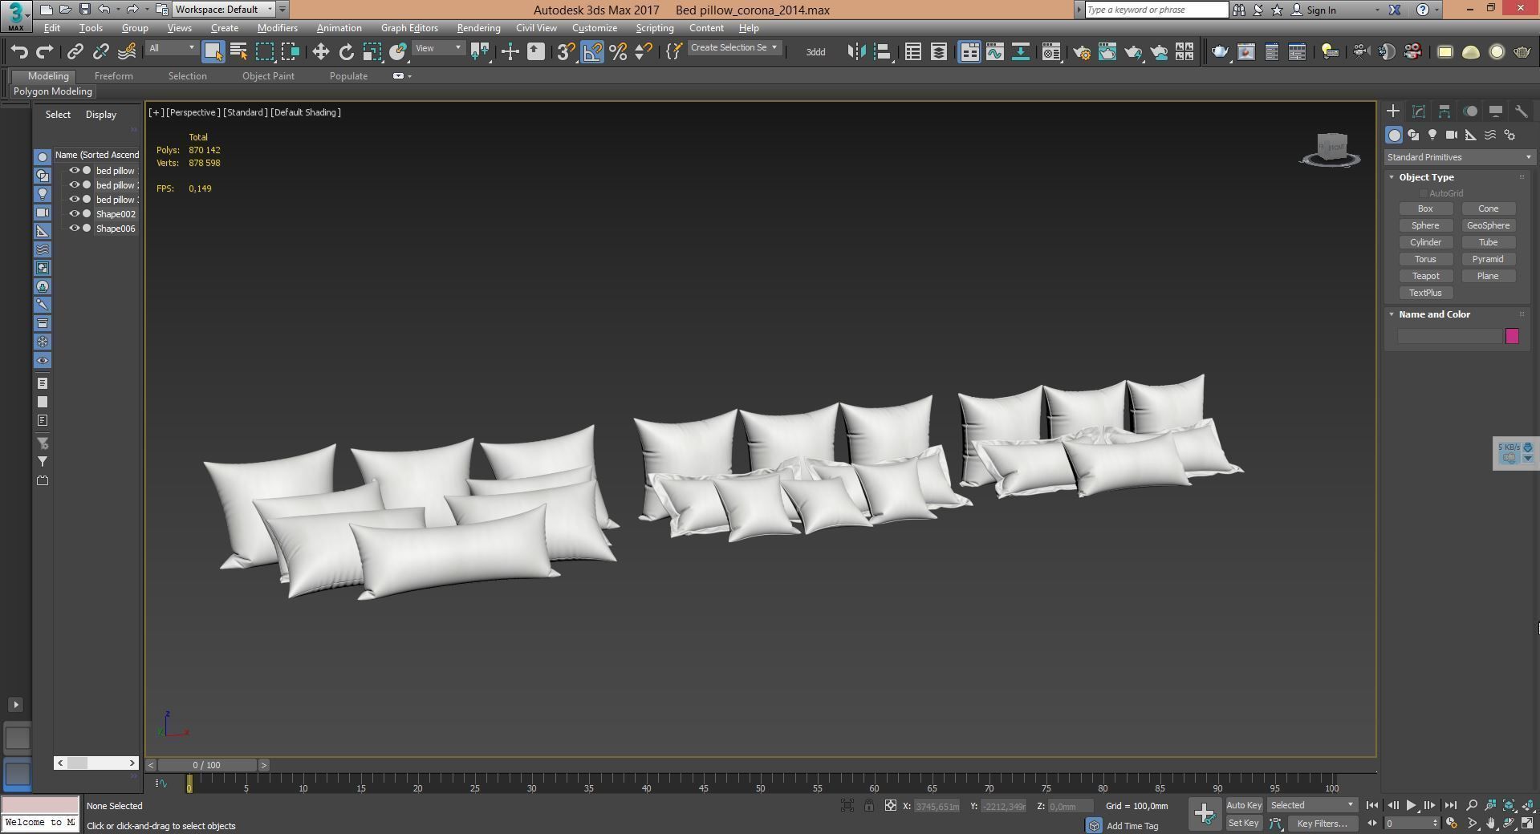Open the Rendering menu

point(478,28)
